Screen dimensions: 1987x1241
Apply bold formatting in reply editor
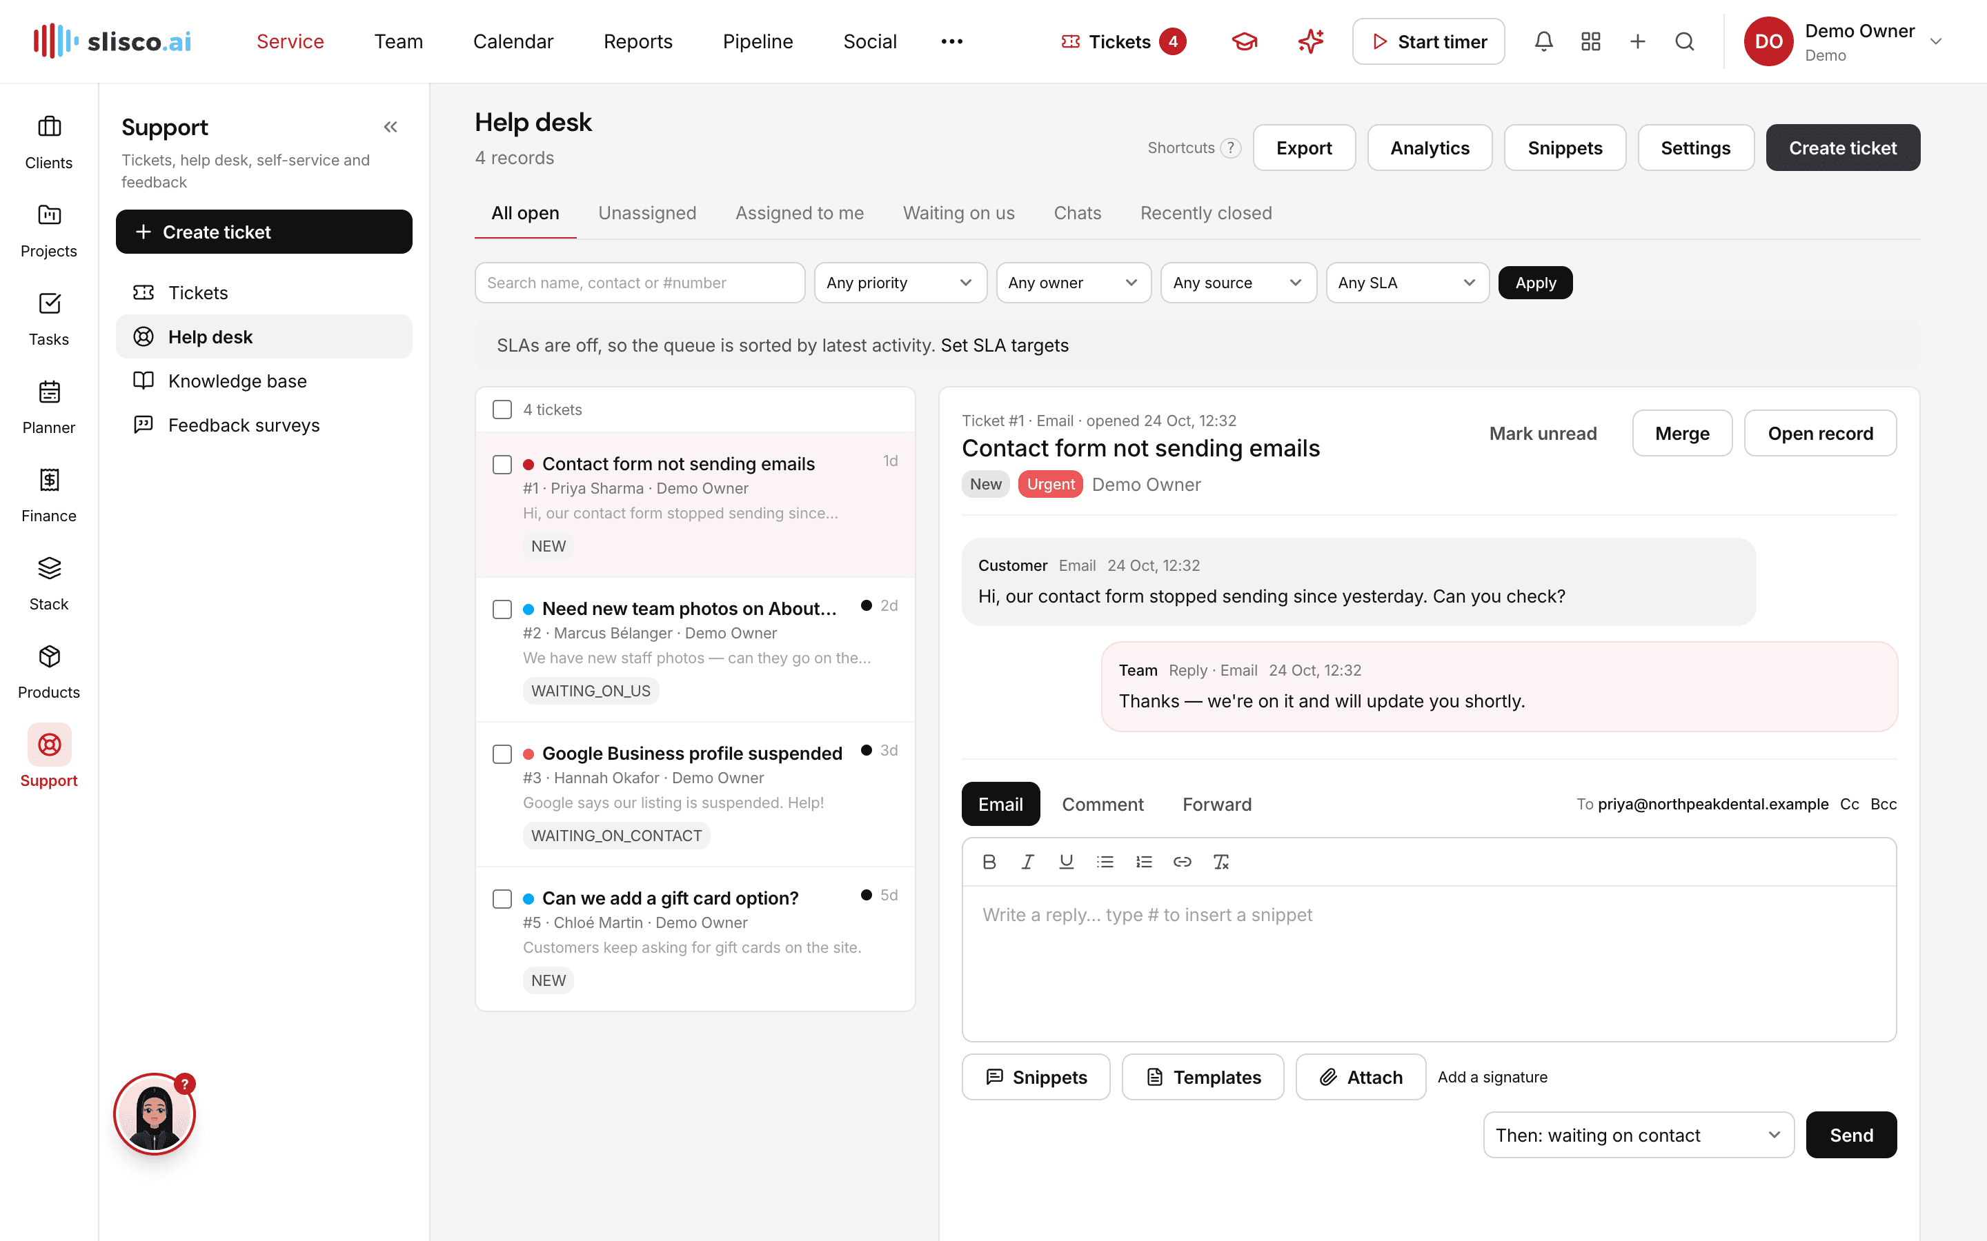pos(989,862)
